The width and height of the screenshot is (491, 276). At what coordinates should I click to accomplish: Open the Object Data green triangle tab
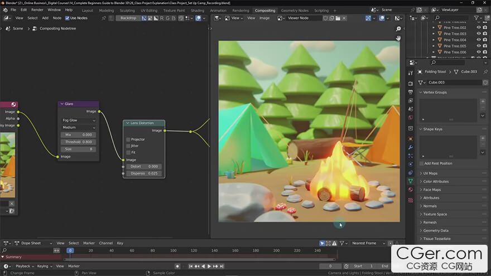(411, 181)
